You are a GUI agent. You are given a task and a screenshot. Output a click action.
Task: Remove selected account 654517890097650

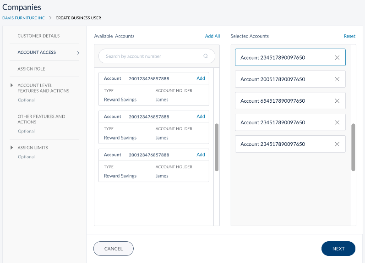337,101
